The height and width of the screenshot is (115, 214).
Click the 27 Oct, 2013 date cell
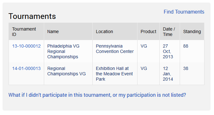click(x=170, y=51)
